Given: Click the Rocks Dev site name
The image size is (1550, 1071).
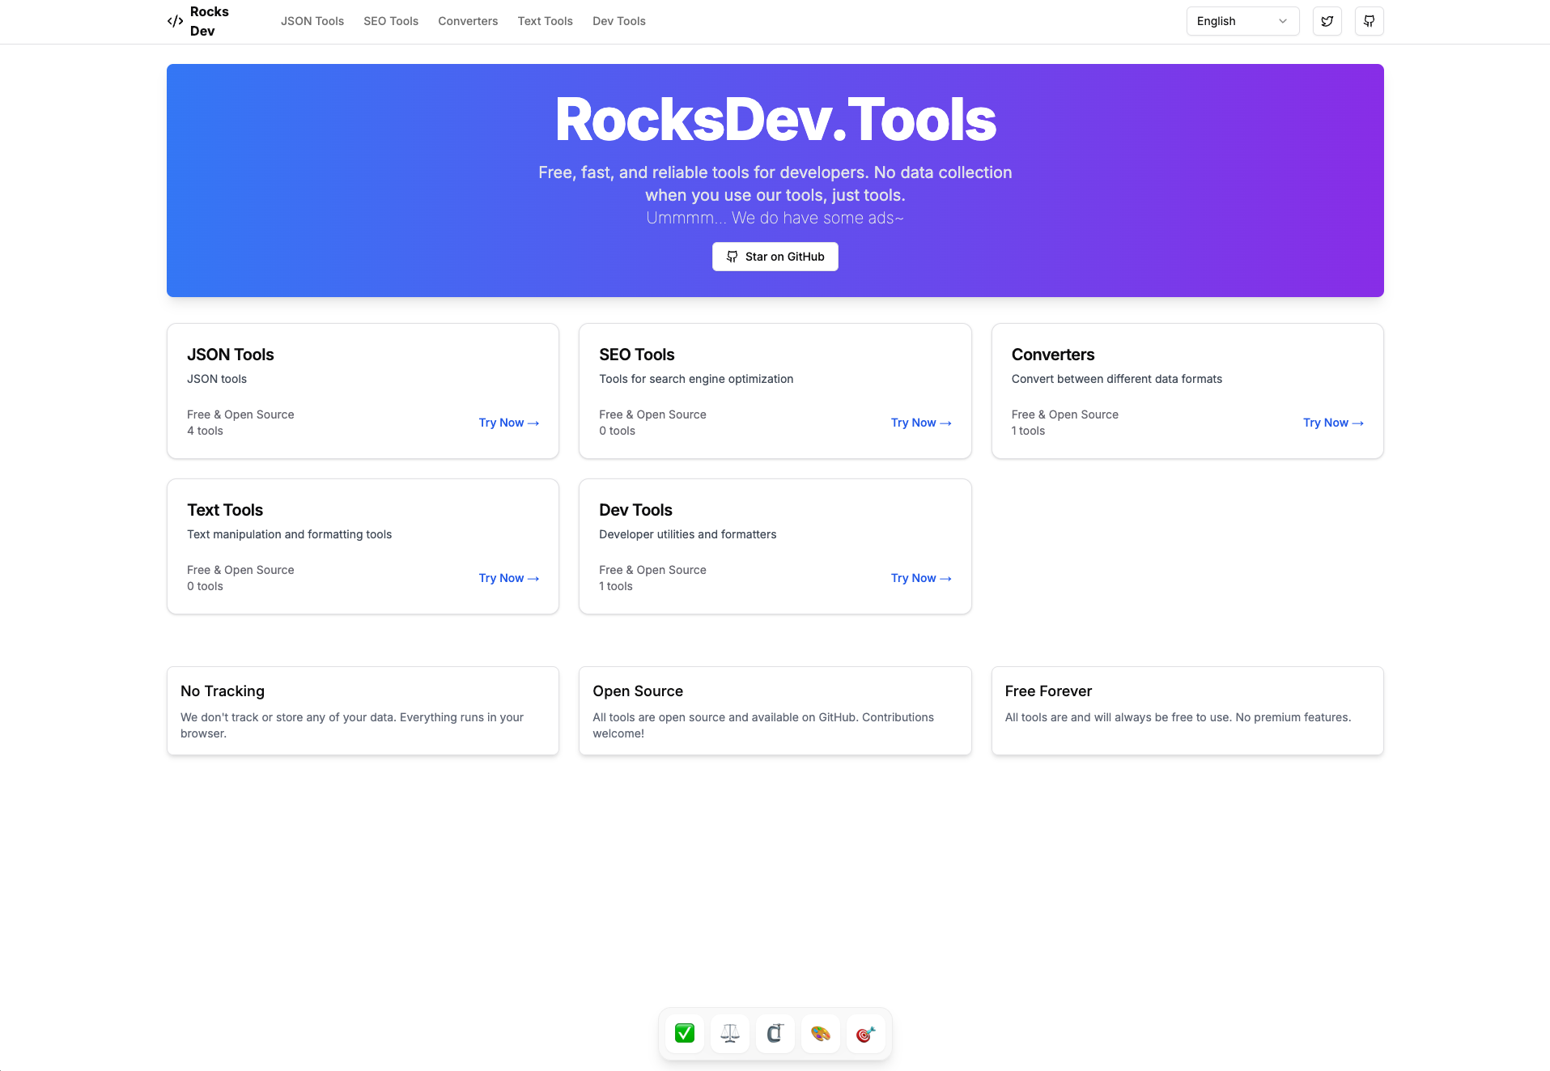Looking at the screenshot, I should pos(210,21).
